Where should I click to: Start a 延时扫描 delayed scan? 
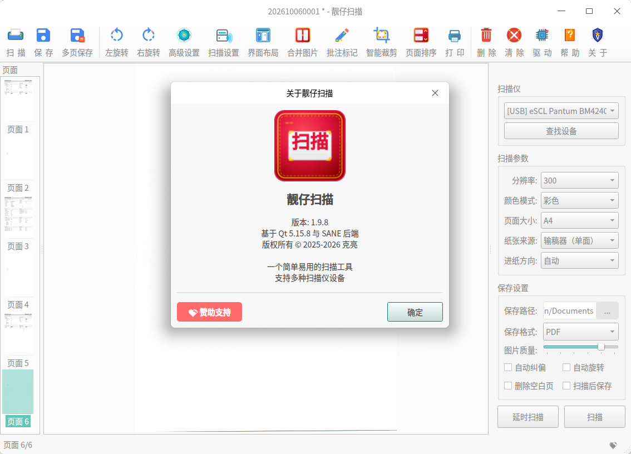[x=528, y=417]
